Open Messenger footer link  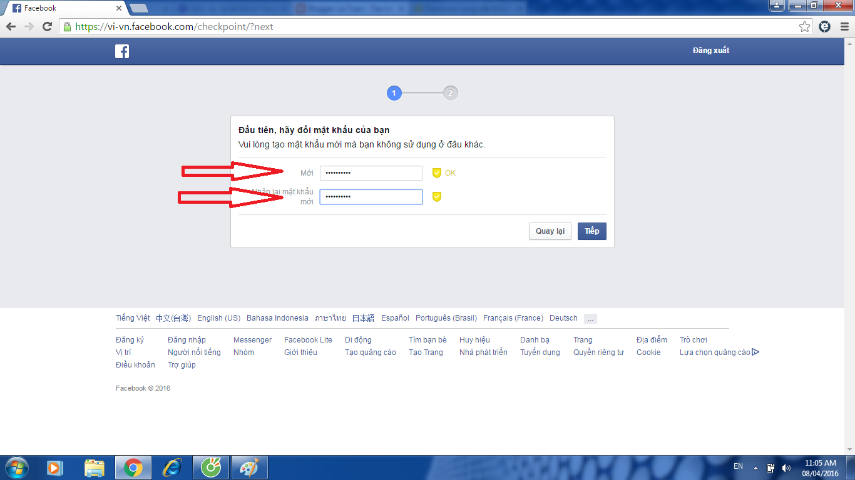[252, 340]
